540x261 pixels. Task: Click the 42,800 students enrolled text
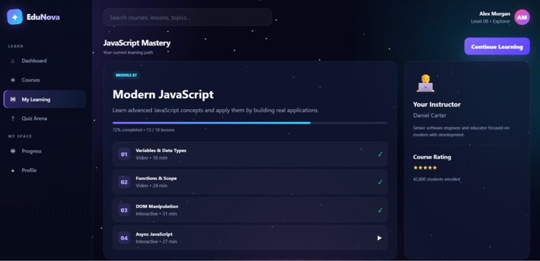[436, 179]
